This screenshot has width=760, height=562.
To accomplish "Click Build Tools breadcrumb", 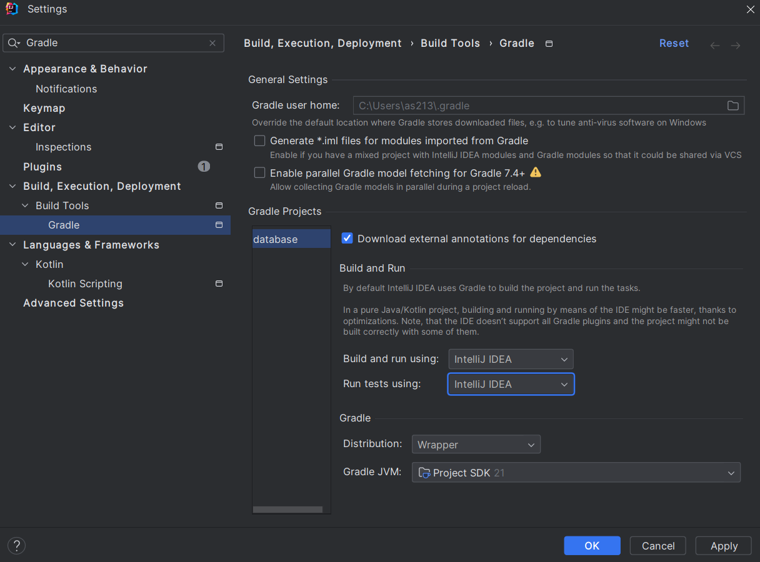I will click(x=450, y=43).
